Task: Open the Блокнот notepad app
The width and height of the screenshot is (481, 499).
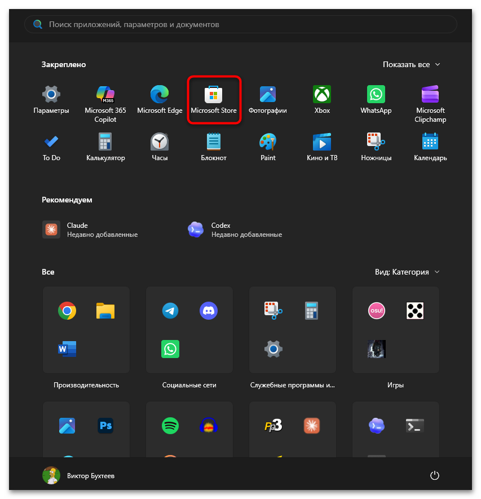Action: [214, 147]
